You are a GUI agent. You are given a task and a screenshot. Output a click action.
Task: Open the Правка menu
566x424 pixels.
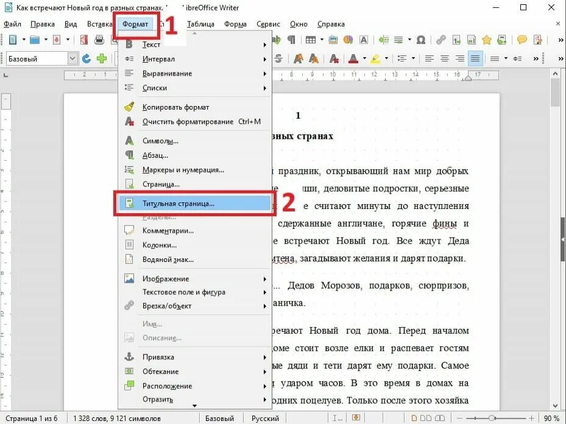[43, 24]
